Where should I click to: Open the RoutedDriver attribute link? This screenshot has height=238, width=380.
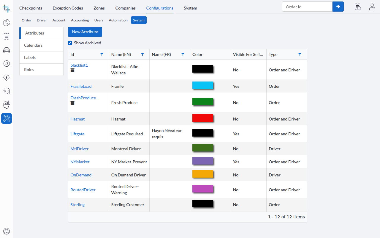[x=83, y=190]
